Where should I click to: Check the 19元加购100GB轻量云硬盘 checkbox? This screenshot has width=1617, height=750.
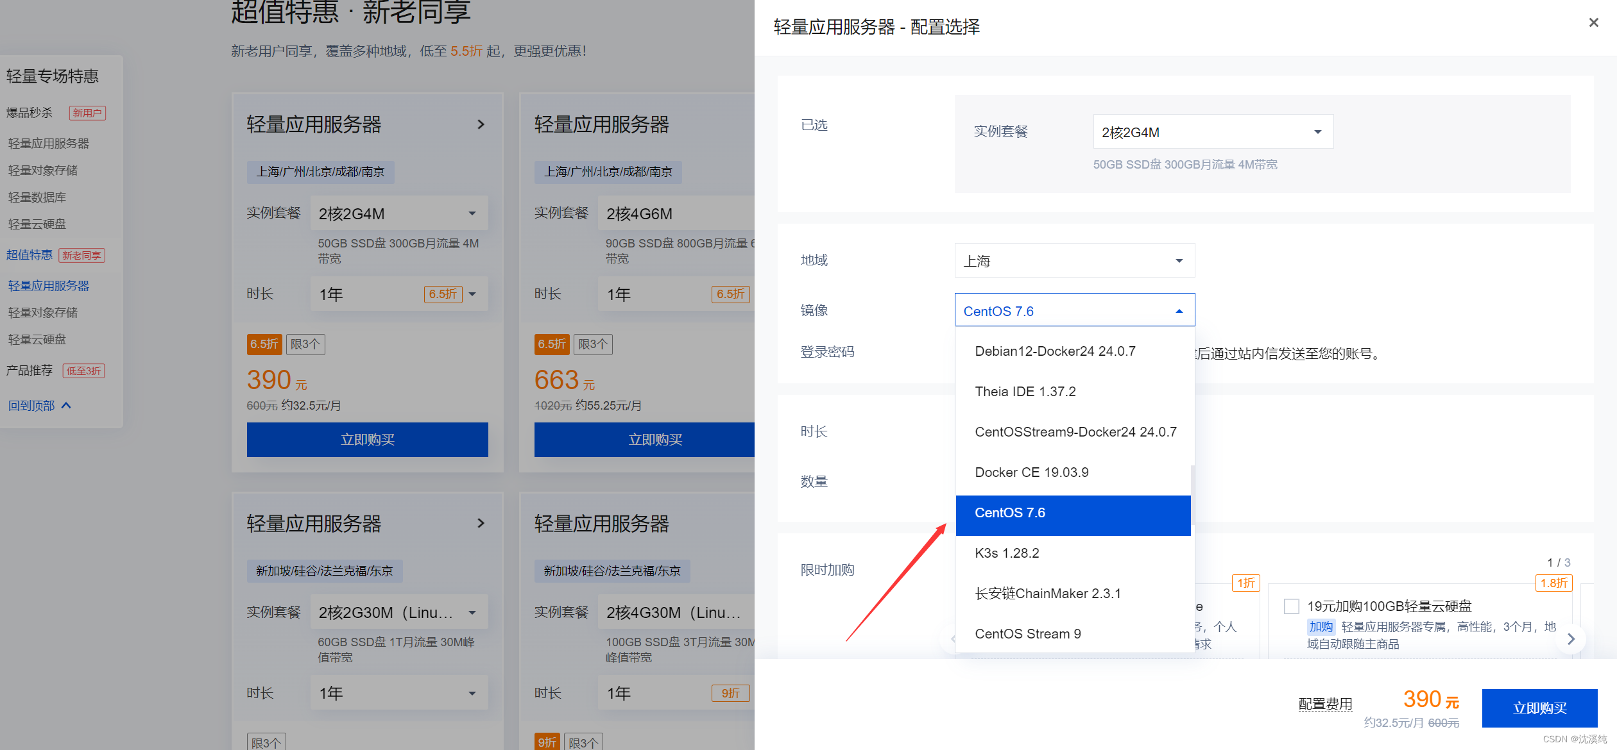coord(1291,606)
